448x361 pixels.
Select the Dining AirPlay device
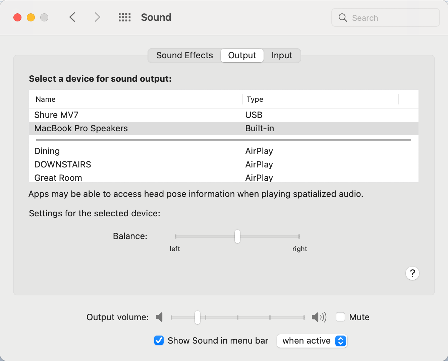224,151
